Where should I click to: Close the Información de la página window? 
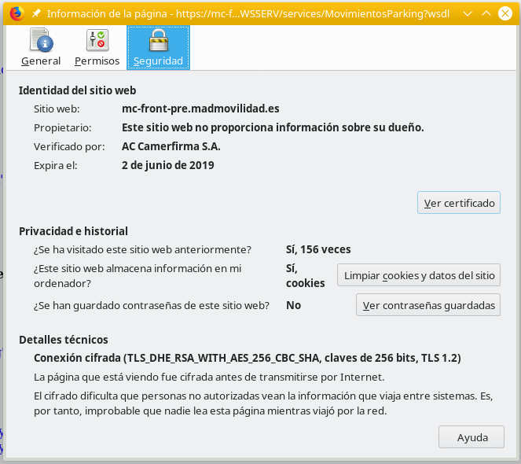[x=506, y=13]
